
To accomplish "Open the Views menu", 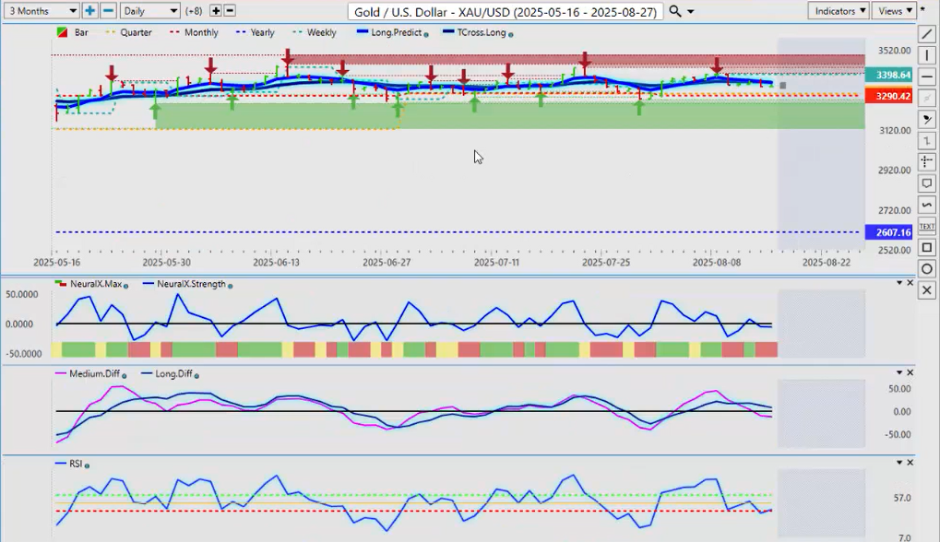I will click(895, 11).
